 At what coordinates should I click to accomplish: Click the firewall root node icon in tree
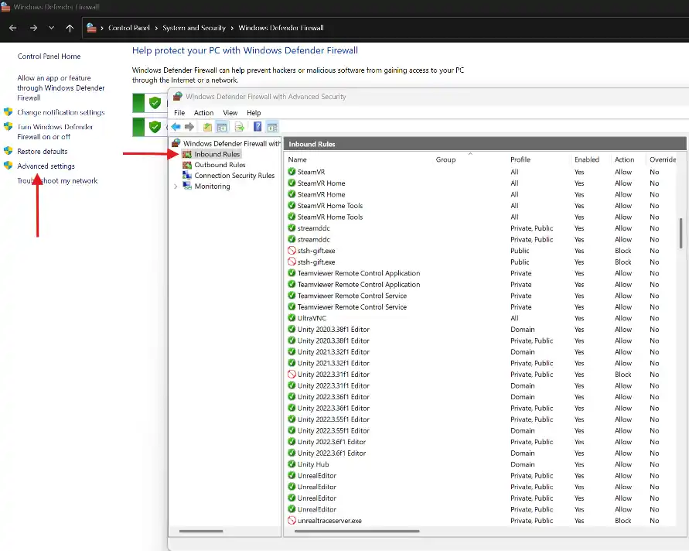[x=176, y=143]
